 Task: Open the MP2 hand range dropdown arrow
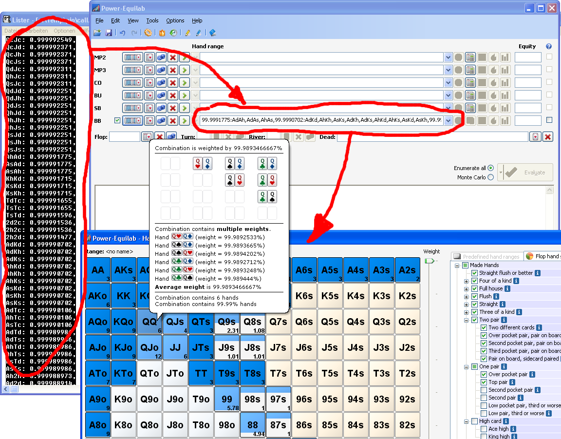tap(448, 57)
